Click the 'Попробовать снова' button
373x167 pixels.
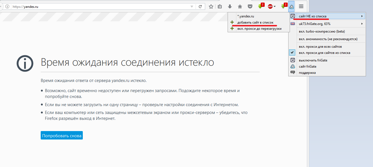62,136
